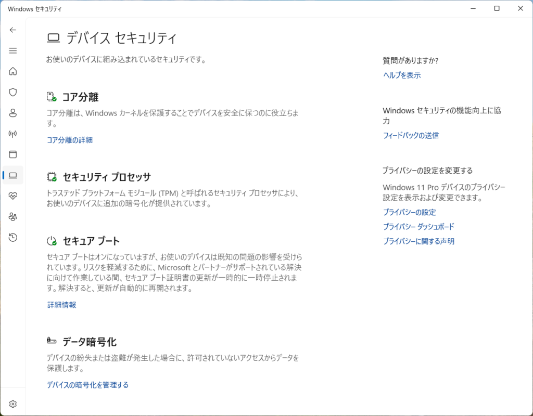Open プライバシーの設定 link
The height and width of the screenshot is (416, 533).
(409, 212)
